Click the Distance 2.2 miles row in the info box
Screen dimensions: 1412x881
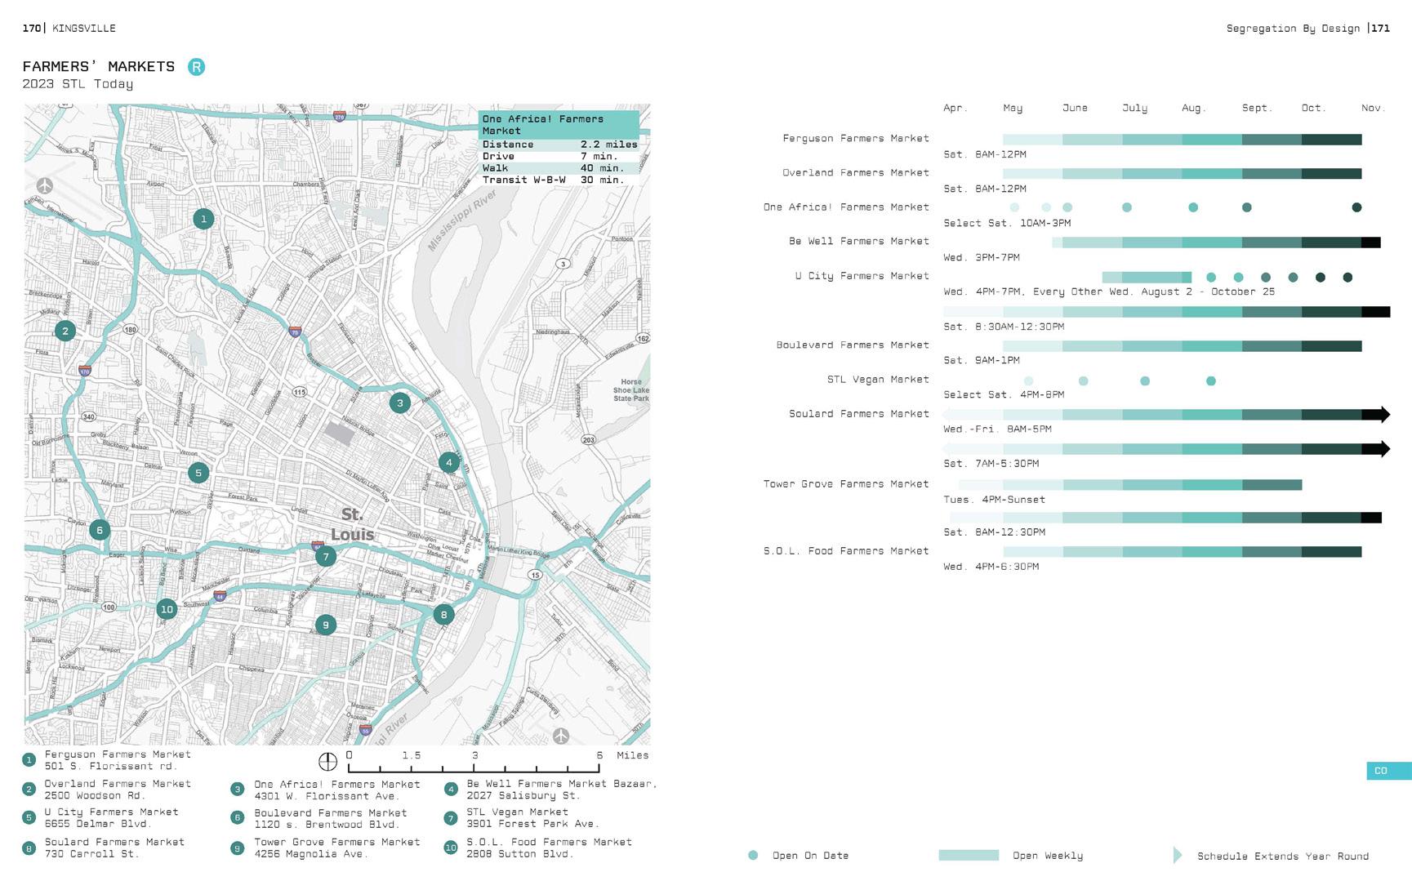click(x=559, y=145)
